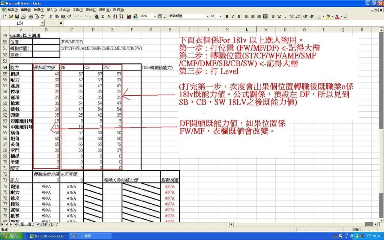The image size is (384, 240).
Task: Click the AutoSum sigma icon
Action: (103, 16)
